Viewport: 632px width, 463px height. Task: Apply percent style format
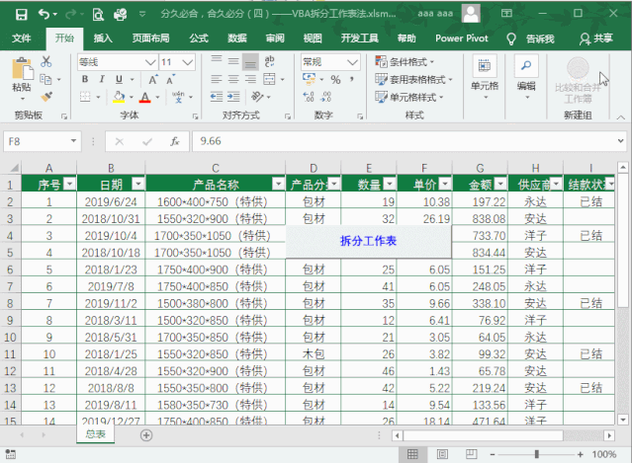335,80
